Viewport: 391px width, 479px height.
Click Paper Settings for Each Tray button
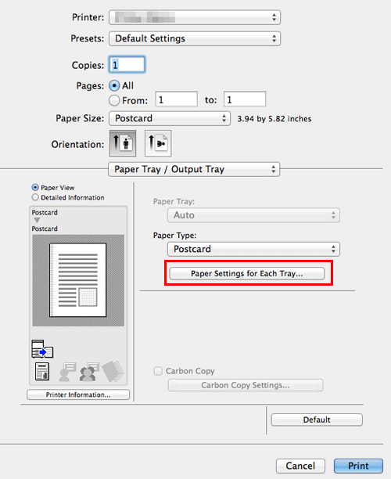247,273
